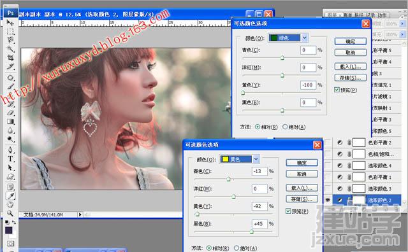Select the Hand tool
Viewport: 408px width, 252px height.
pyautogui.click(x=10, y=204)
